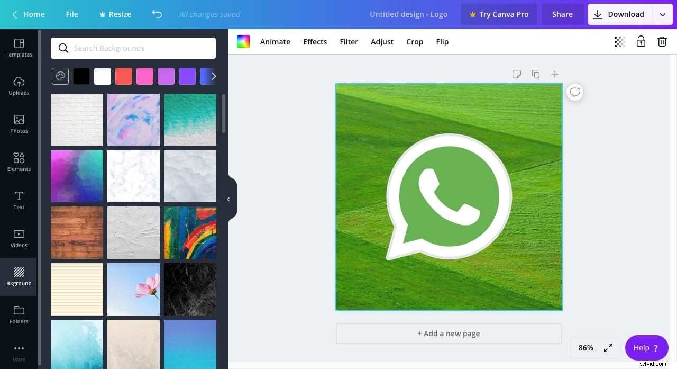677x369 pixels.
Task: Click the transparency checkerboard icon
Action: click(619, 41)
